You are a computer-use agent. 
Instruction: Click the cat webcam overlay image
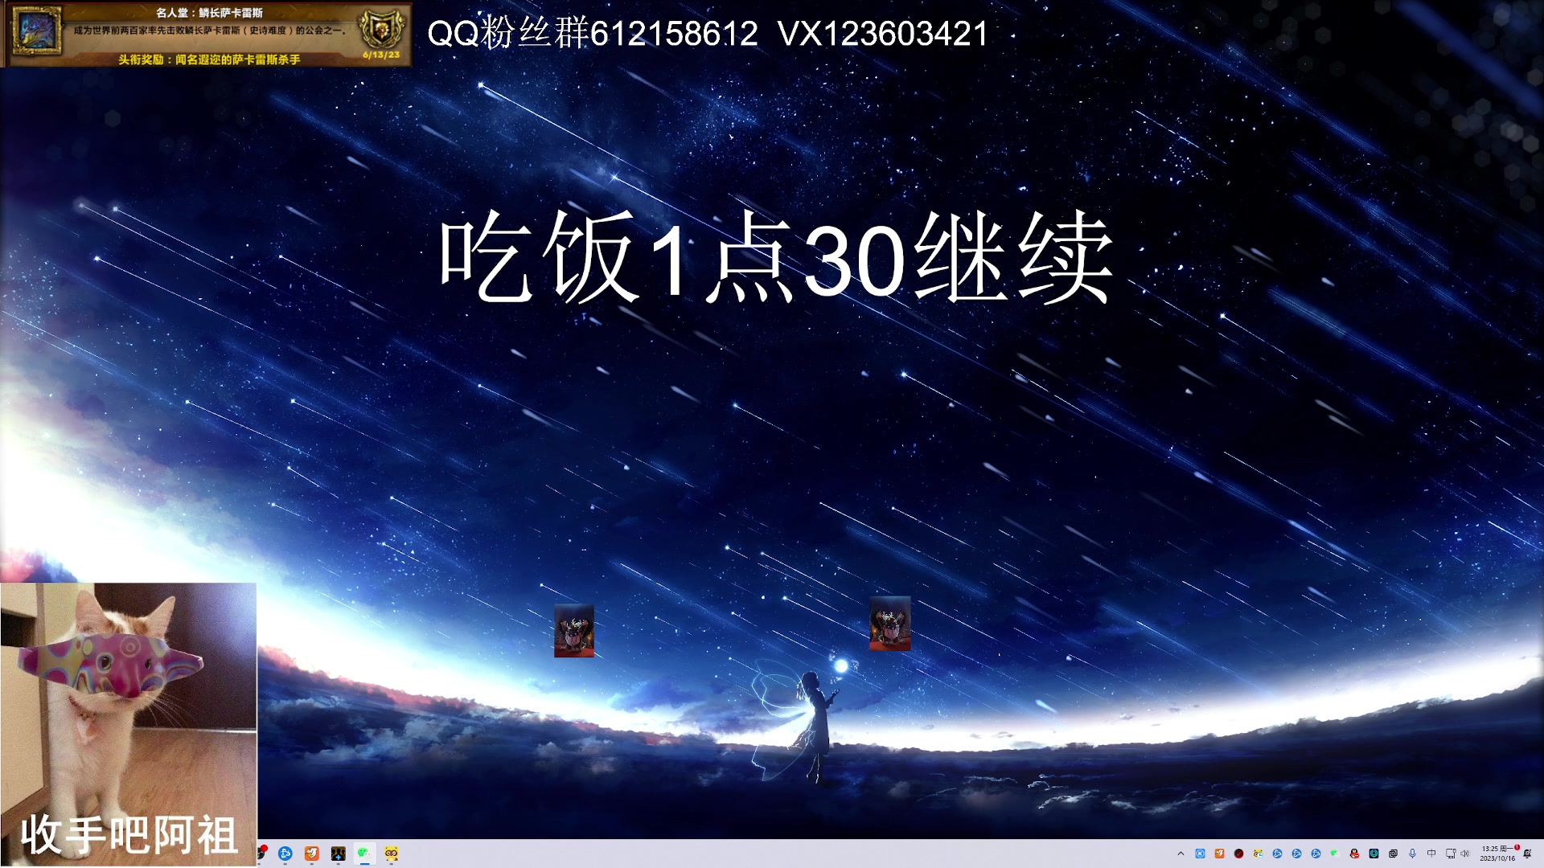129,723
